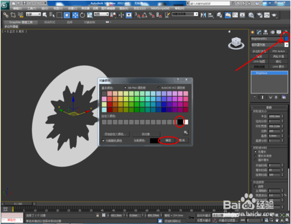The height and width of the screenshot is (224, 291).
Task: Open the selection filter dropdown
Action: (33, 14)
